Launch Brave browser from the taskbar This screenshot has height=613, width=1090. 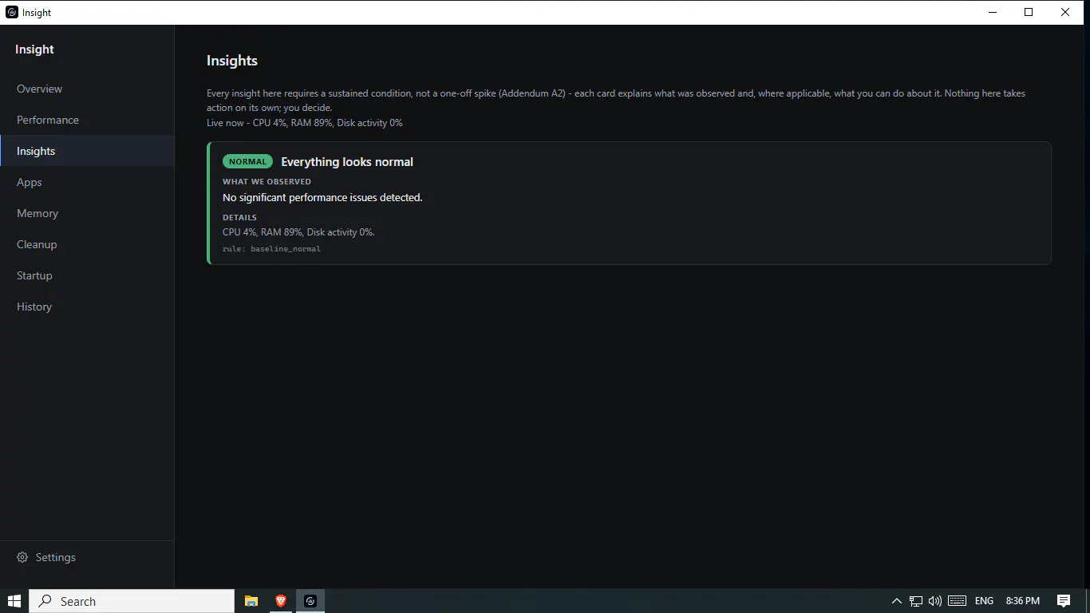coord(281,601)
